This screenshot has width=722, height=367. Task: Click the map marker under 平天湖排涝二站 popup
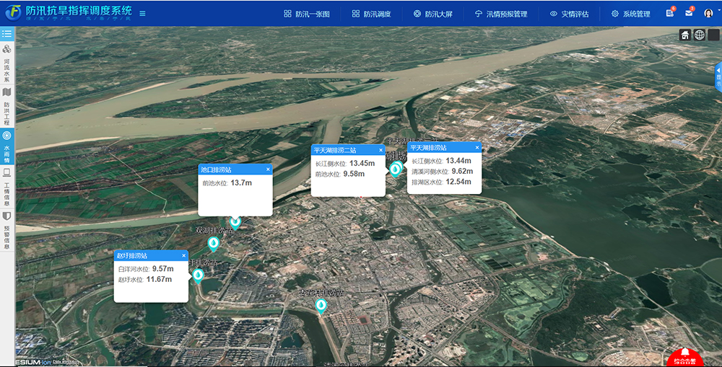pyautogui.click(x=395, y=169)
